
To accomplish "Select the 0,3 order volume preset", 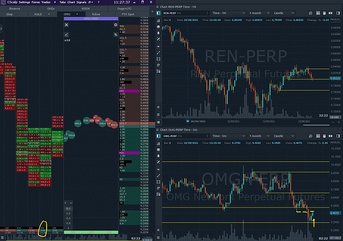I will [x=68, y=218].
